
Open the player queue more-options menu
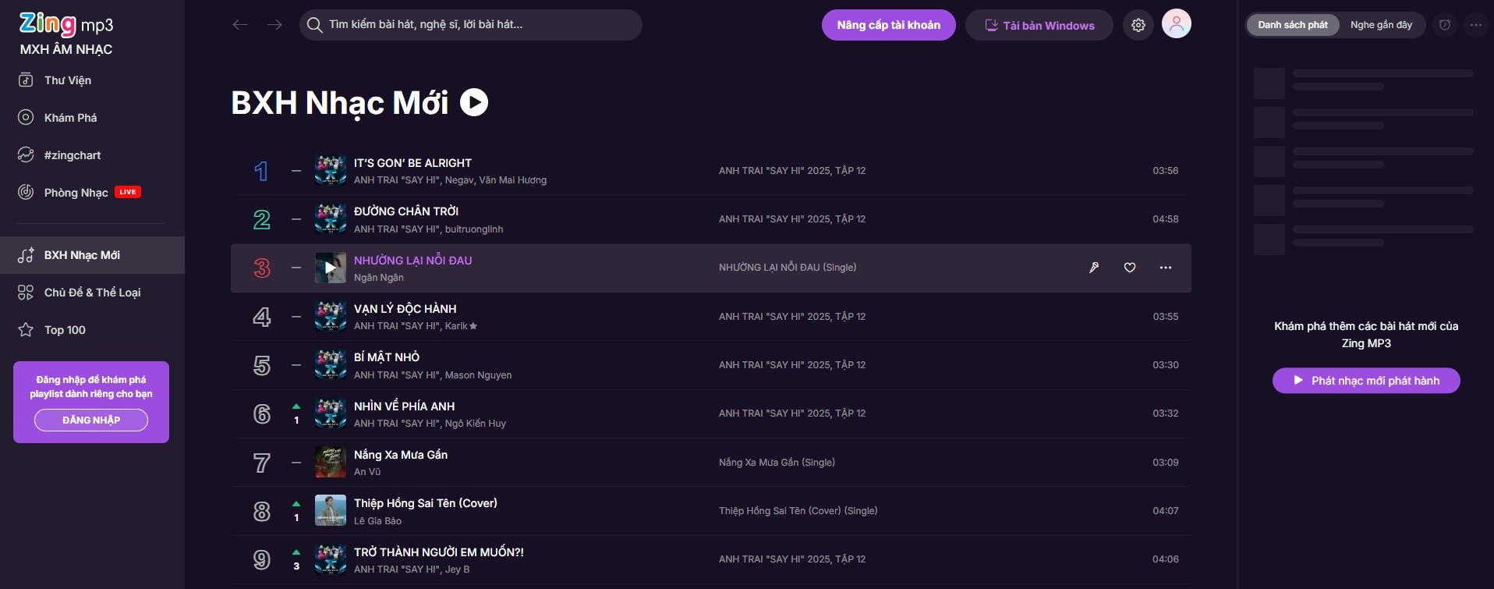tap(1476, 25)
